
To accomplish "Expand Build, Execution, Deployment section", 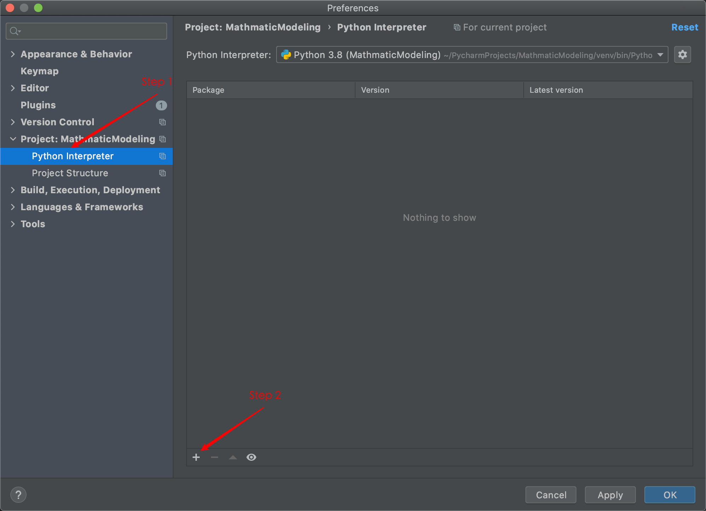I will click(x=13, y=190).
